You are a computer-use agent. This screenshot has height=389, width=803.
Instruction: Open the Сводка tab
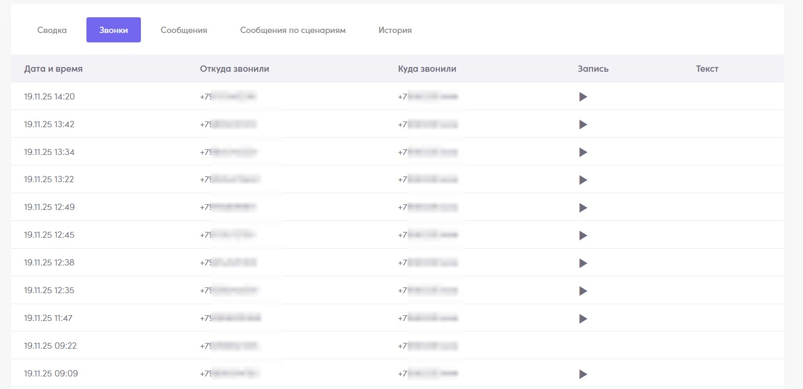tap(52, 30)
